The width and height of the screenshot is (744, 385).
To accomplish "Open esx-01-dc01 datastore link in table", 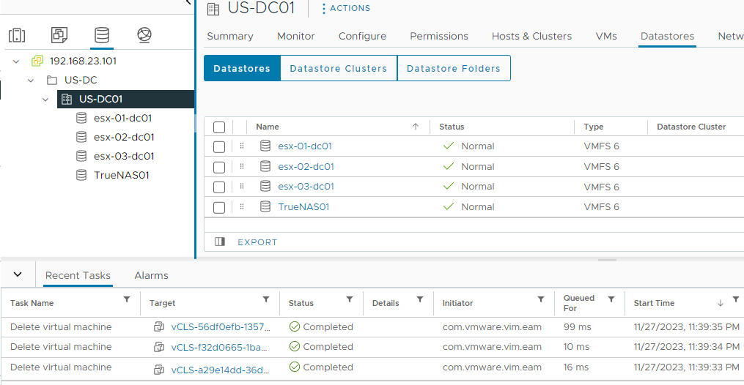I will (305, 146).
